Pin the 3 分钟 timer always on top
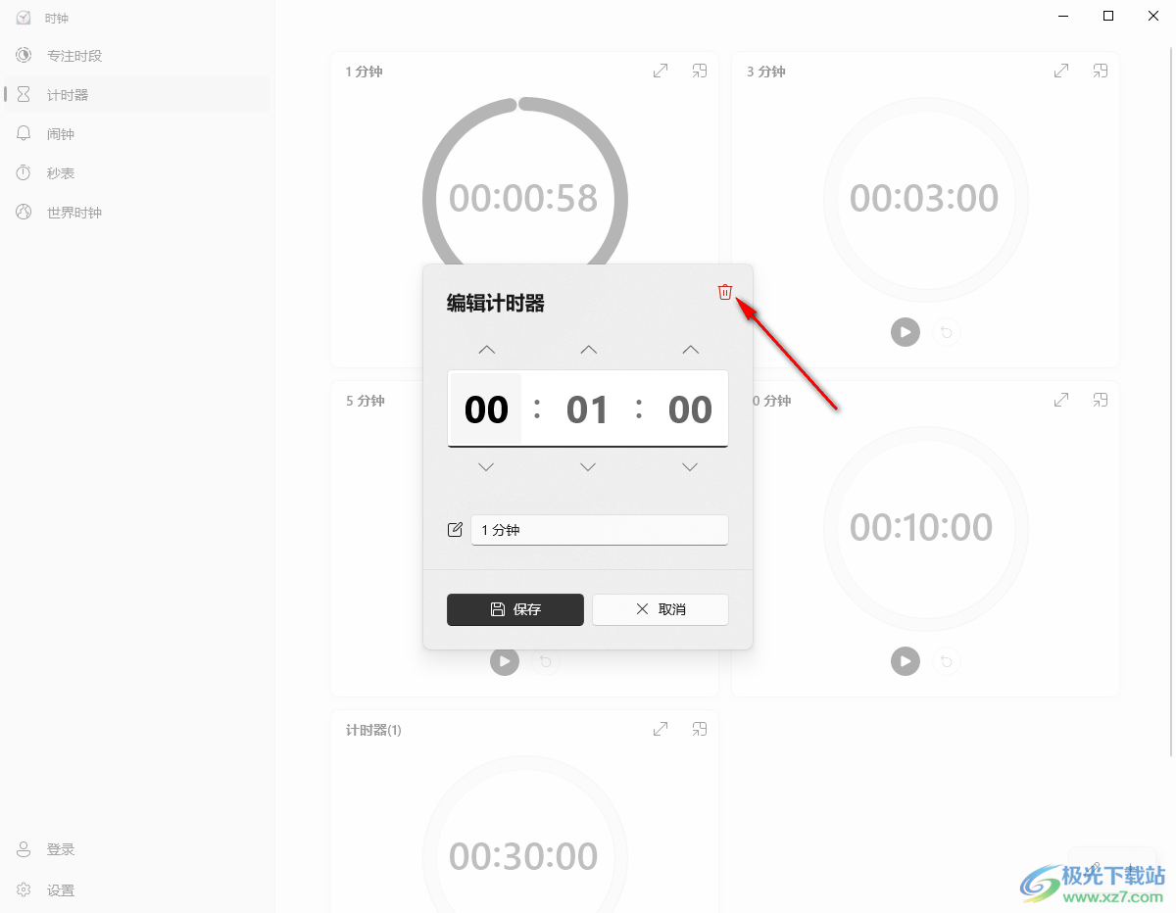This screenshot has height=913, width=1176. pyautogui.click(x=1101, y=71)
